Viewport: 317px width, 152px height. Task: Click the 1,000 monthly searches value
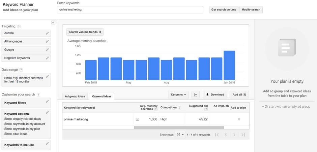tap(153, 119)
